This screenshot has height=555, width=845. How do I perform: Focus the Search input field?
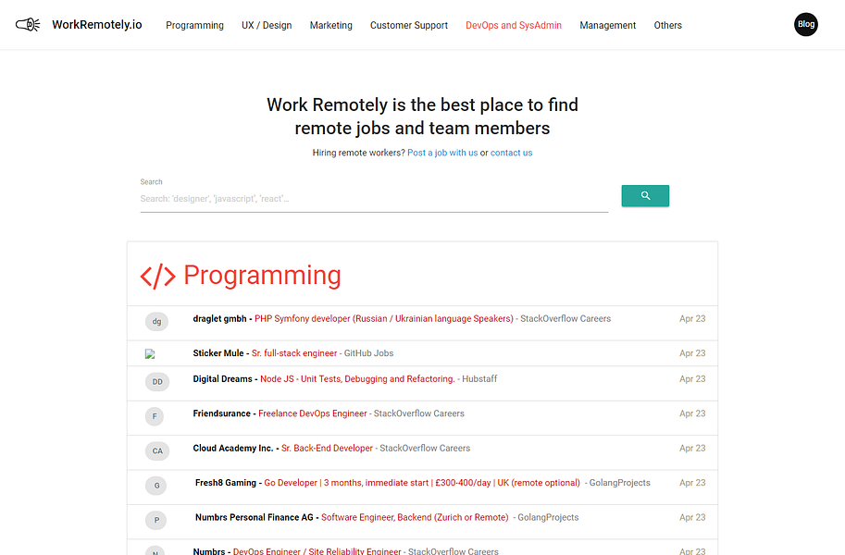pos(374,199)
